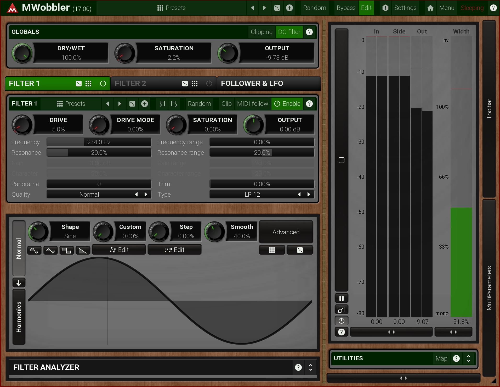
Task: Open the filter Type LP 12 selector
Action: coord(252,195)
